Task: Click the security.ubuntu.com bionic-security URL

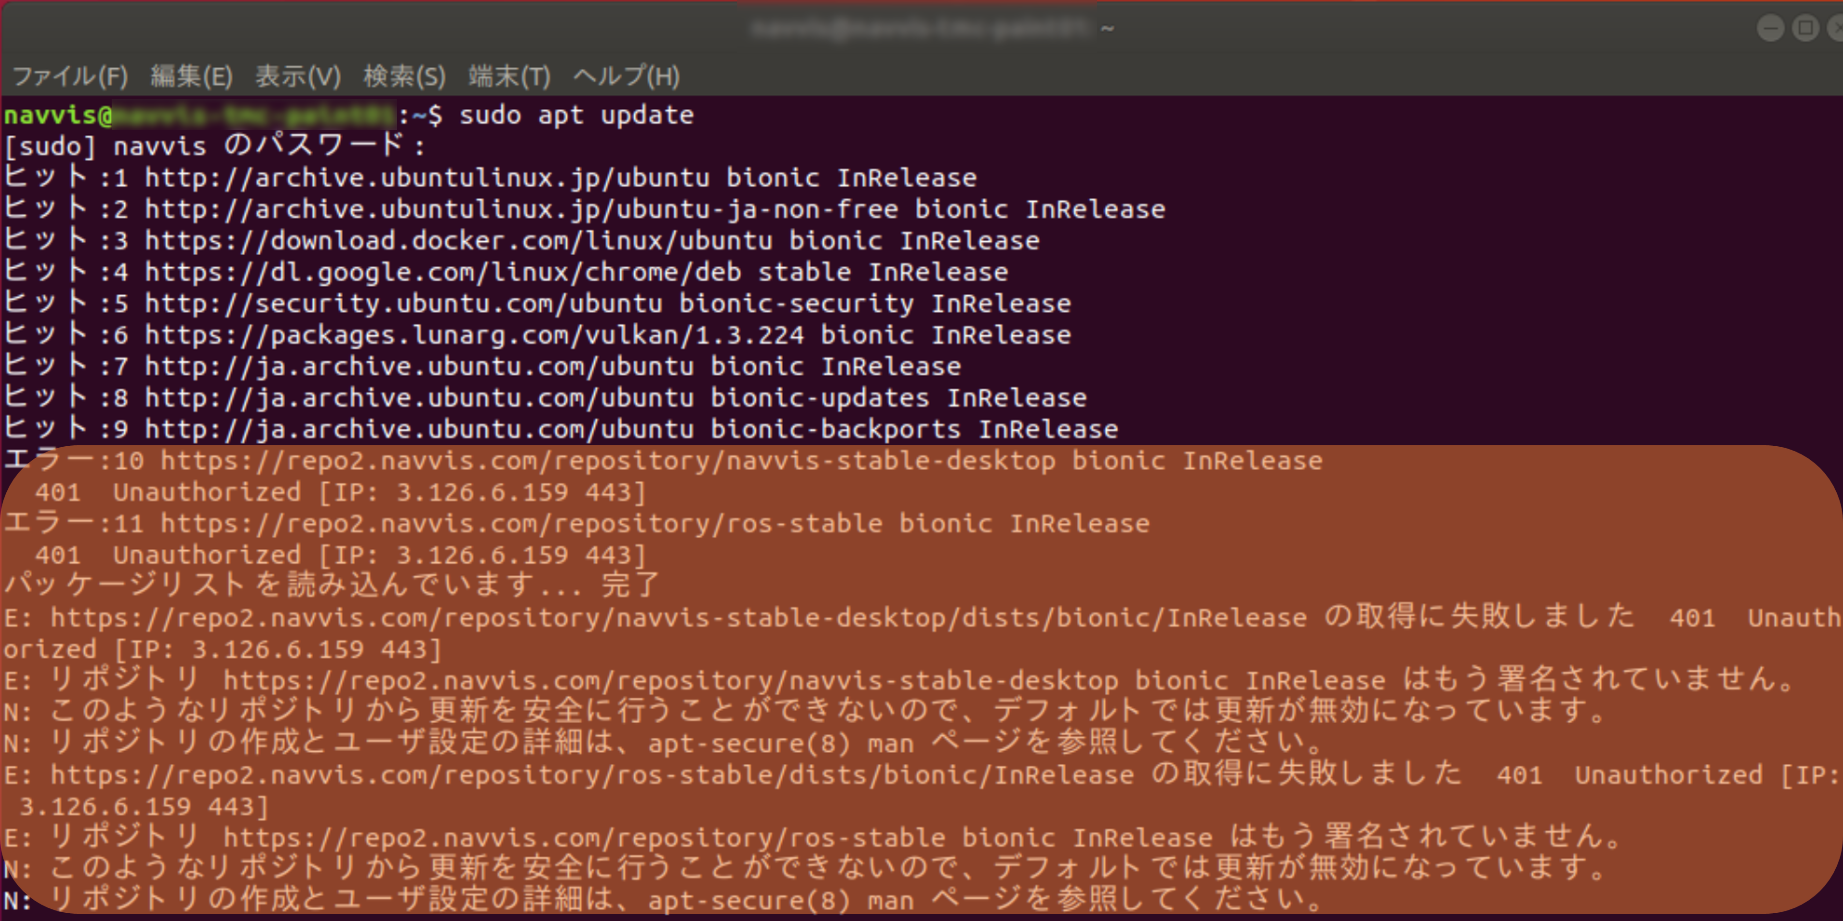Action: click(x=529, y=304)
